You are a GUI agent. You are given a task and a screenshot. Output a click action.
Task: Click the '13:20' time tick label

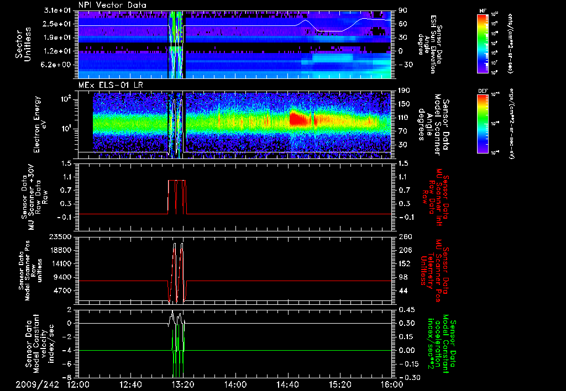pos(183,384)
